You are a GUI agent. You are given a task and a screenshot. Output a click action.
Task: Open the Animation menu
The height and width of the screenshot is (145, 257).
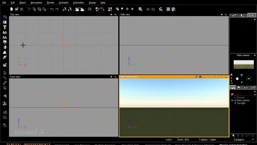point(63,3)
